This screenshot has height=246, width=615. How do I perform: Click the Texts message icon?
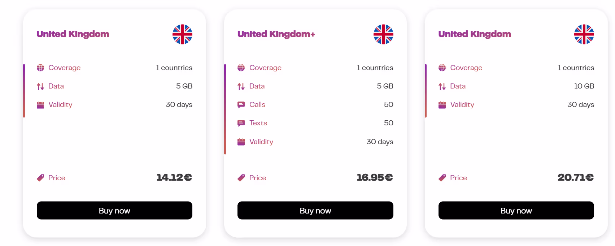(x=241, y=123)
